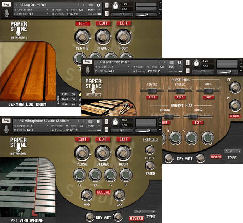Open the Log Drum Output st.1 dropdown
This screenshot has width=243, height=223.
(x=31, y=10)
